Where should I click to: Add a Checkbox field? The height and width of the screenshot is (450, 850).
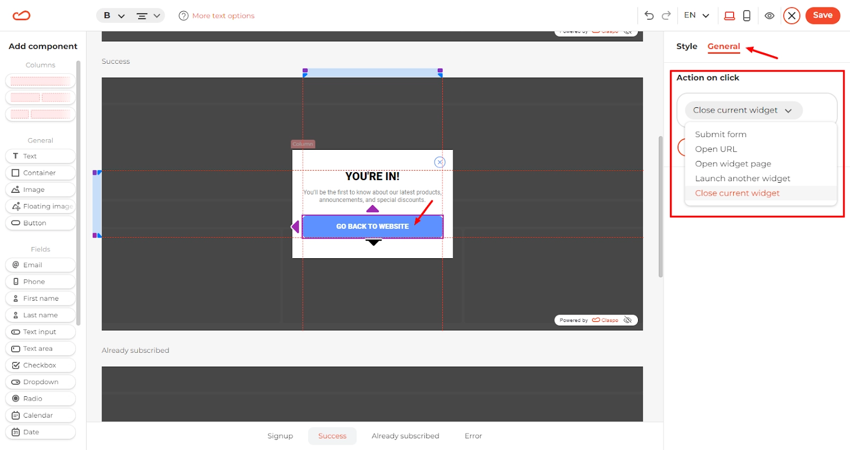pyautogui.click(x=40, y=366)
